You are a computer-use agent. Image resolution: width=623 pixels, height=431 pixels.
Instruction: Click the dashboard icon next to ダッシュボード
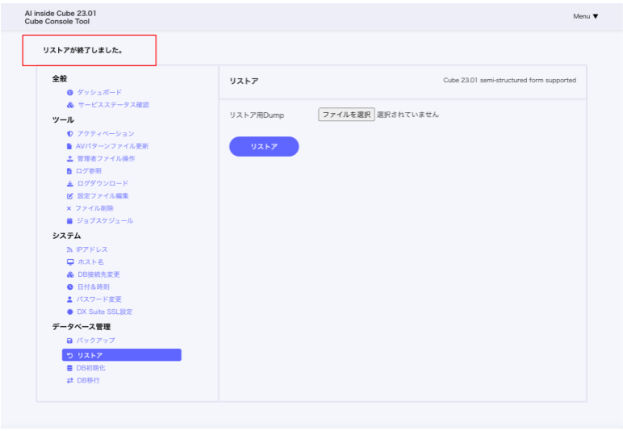click(x=70, y=93)
